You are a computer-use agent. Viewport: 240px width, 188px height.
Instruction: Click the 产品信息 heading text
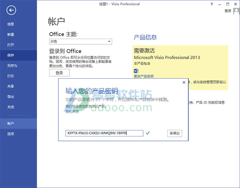point(145,37)
